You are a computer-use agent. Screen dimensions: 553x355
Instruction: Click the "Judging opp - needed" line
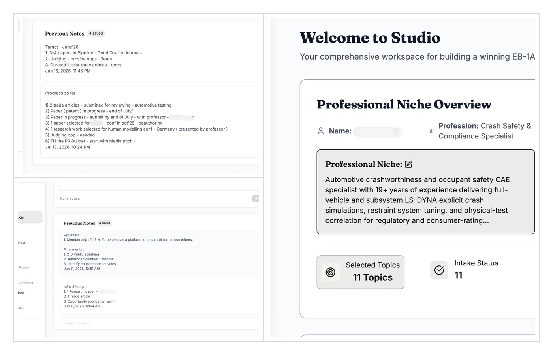click(70, 135)
